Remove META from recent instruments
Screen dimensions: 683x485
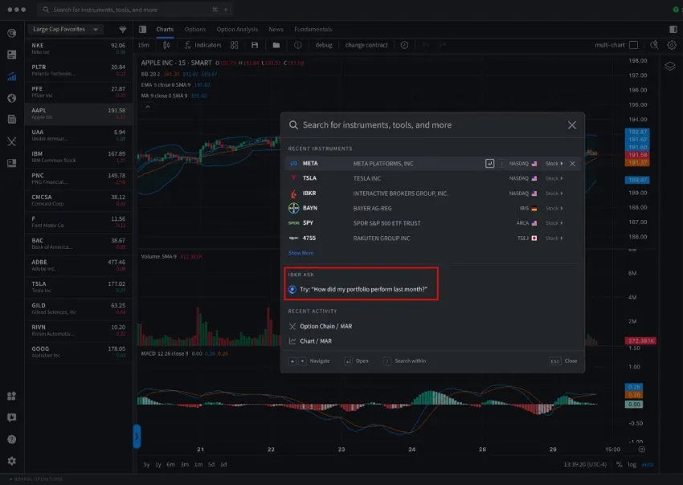point(572,163)
